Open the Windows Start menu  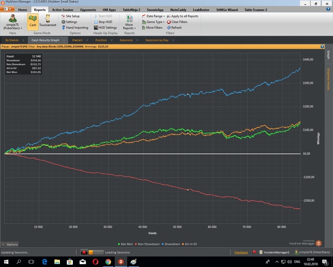[x=6, y=262]
